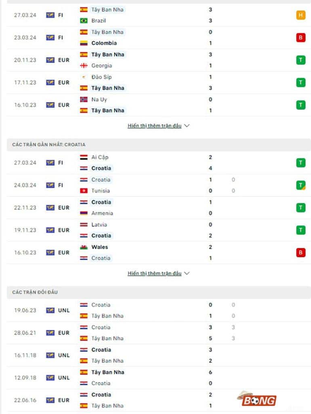Open the Croatia team link in the 19.06.23 match
Screen dimensions: 311x414
pyautogui.click(x=101, y=305)
